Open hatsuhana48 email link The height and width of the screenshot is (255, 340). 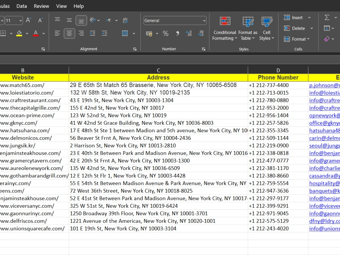point(324,131)
